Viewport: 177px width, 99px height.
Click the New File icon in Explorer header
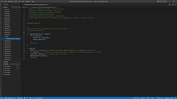[x=12, y=7]
